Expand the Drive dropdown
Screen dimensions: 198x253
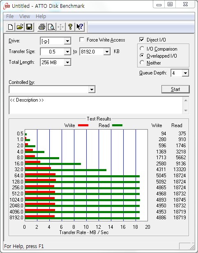67,41
